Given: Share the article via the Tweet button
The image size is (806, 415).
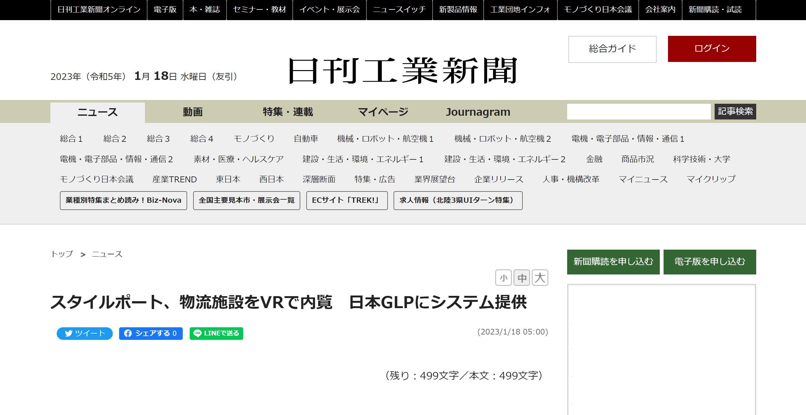Looking at the screenshot, I should 84,333.
